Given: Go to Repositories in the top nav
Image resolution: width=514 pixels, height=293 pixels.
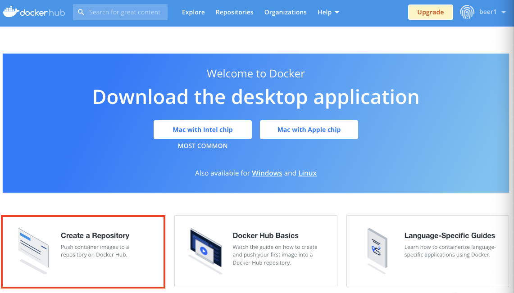Looking at the screenshot, I should pyautogui.click(x=234, y=12).
